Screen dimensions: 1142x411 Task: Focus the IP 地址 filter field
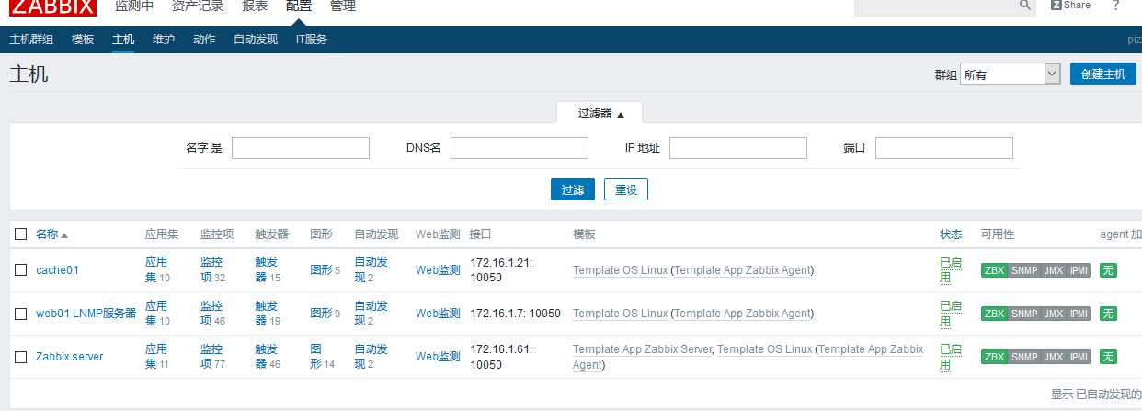[738, 147]
